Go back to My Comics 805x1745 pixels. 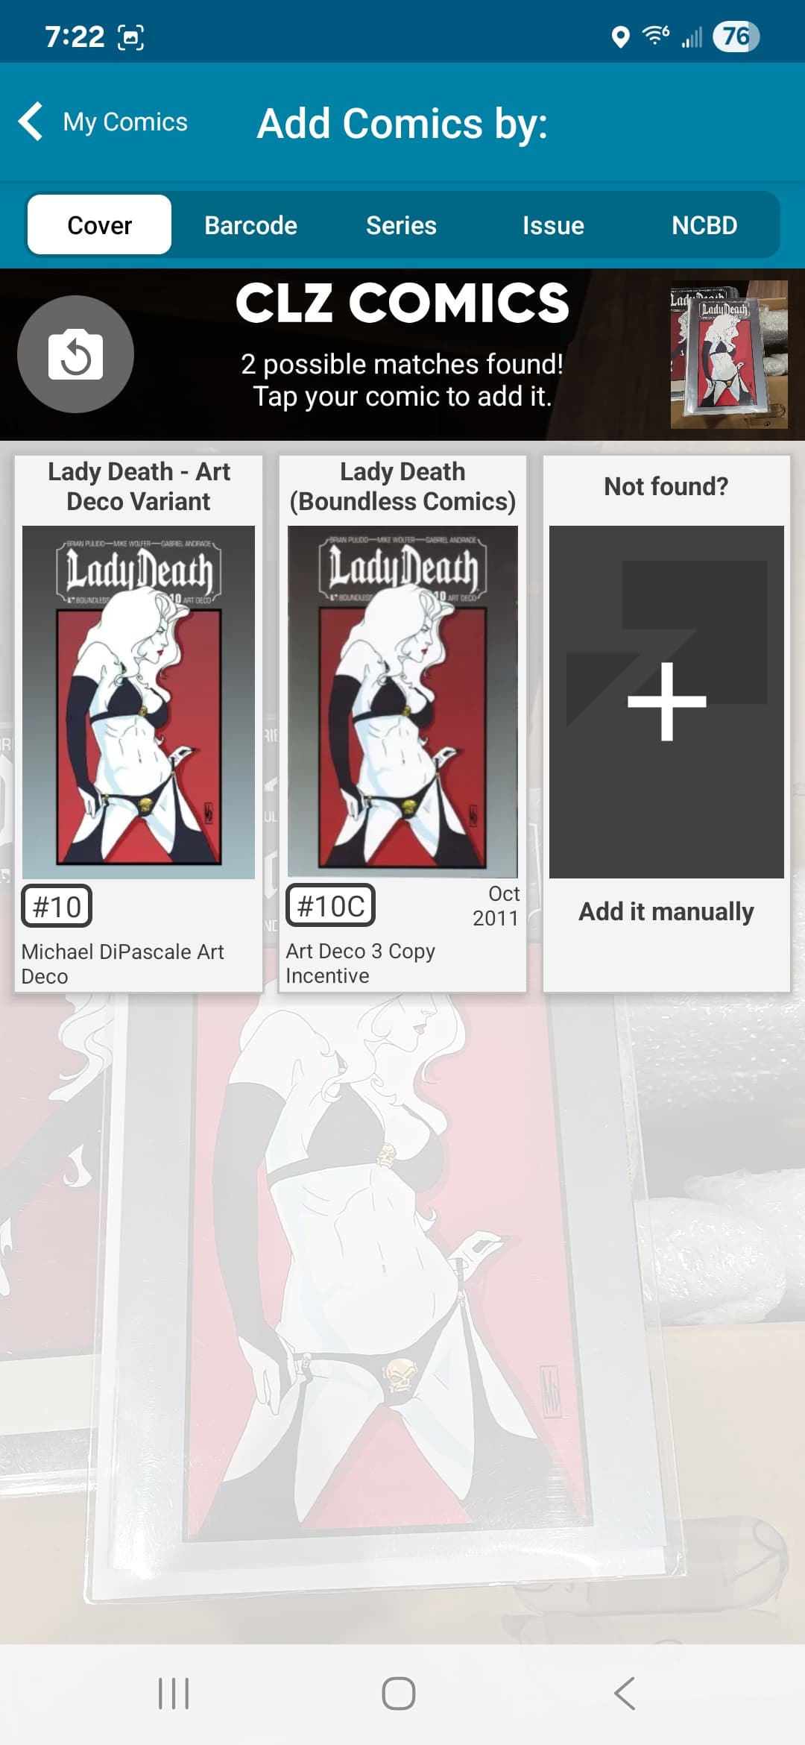coord(125,122)
